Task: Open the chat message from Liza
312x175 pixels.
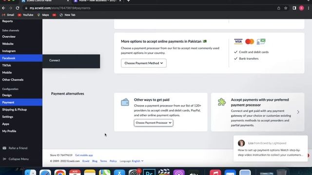Action: pos(271,149)
